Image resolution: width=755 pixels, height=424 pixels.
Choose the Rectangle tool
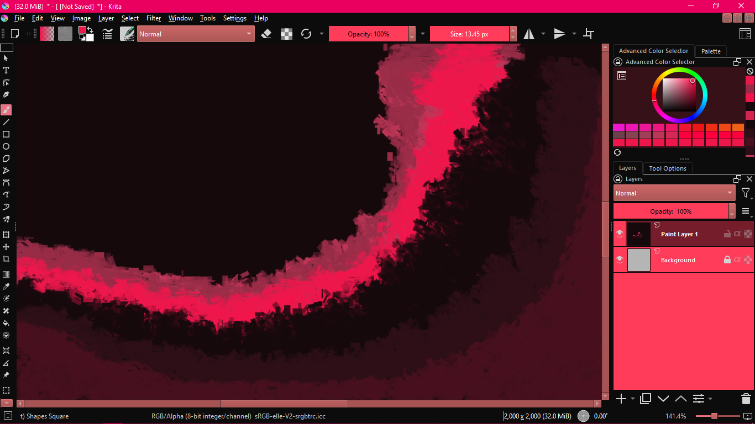pos(6,134)
